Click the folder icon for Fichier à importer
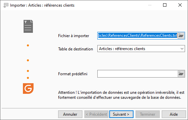Image resolution: width=188 pixels, height=120 pixels. tap(181, 36)
